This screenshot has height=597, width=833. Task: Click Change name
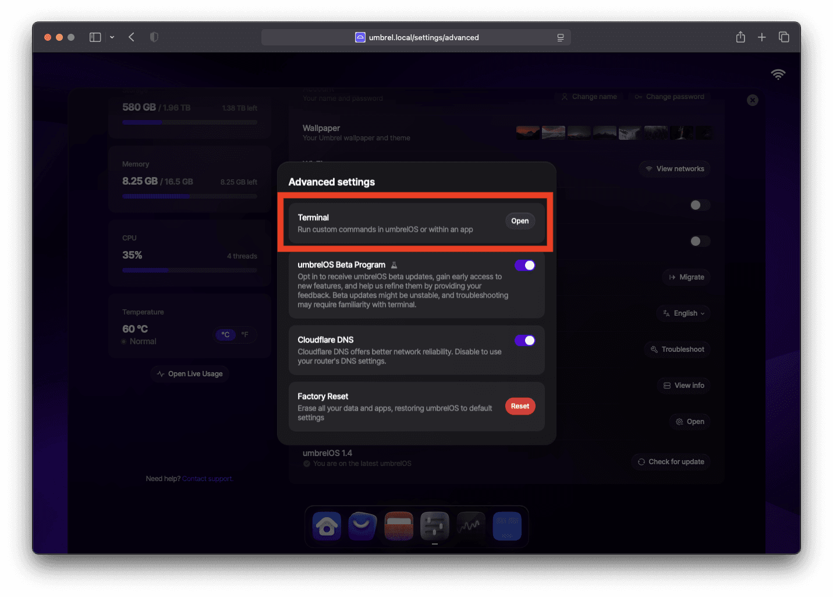(589, 97)
